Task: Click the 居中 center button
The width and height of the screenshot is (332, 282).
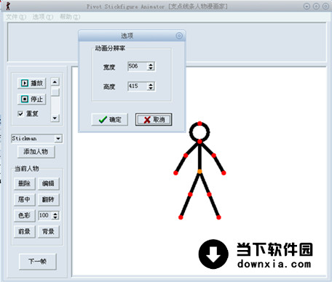Action: tap(25, 199)
